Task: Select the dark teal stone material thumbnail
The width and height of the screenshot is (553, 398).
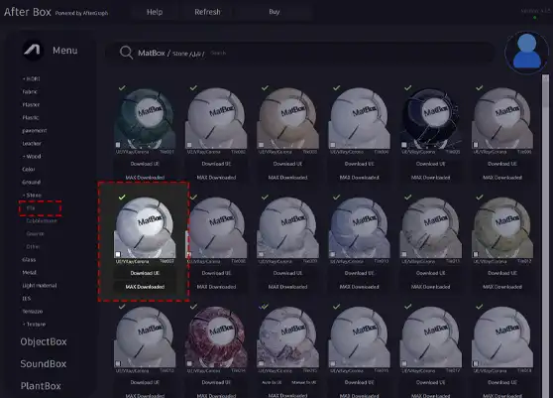Action: coord(145,118)
